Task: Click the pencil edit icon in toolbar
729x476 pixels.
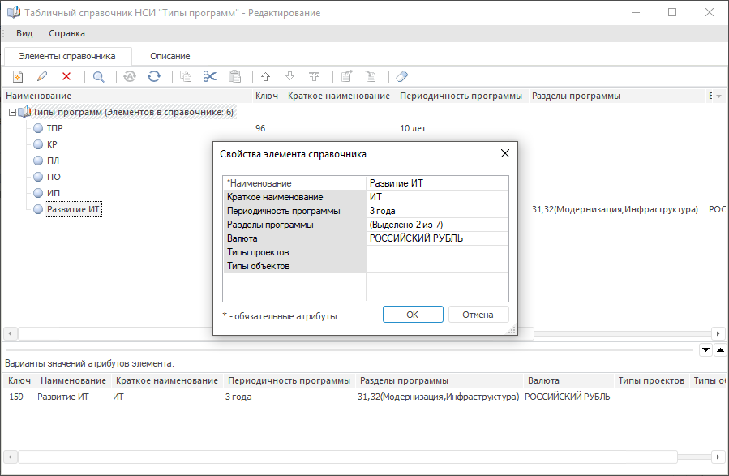Action: point(42,76)
